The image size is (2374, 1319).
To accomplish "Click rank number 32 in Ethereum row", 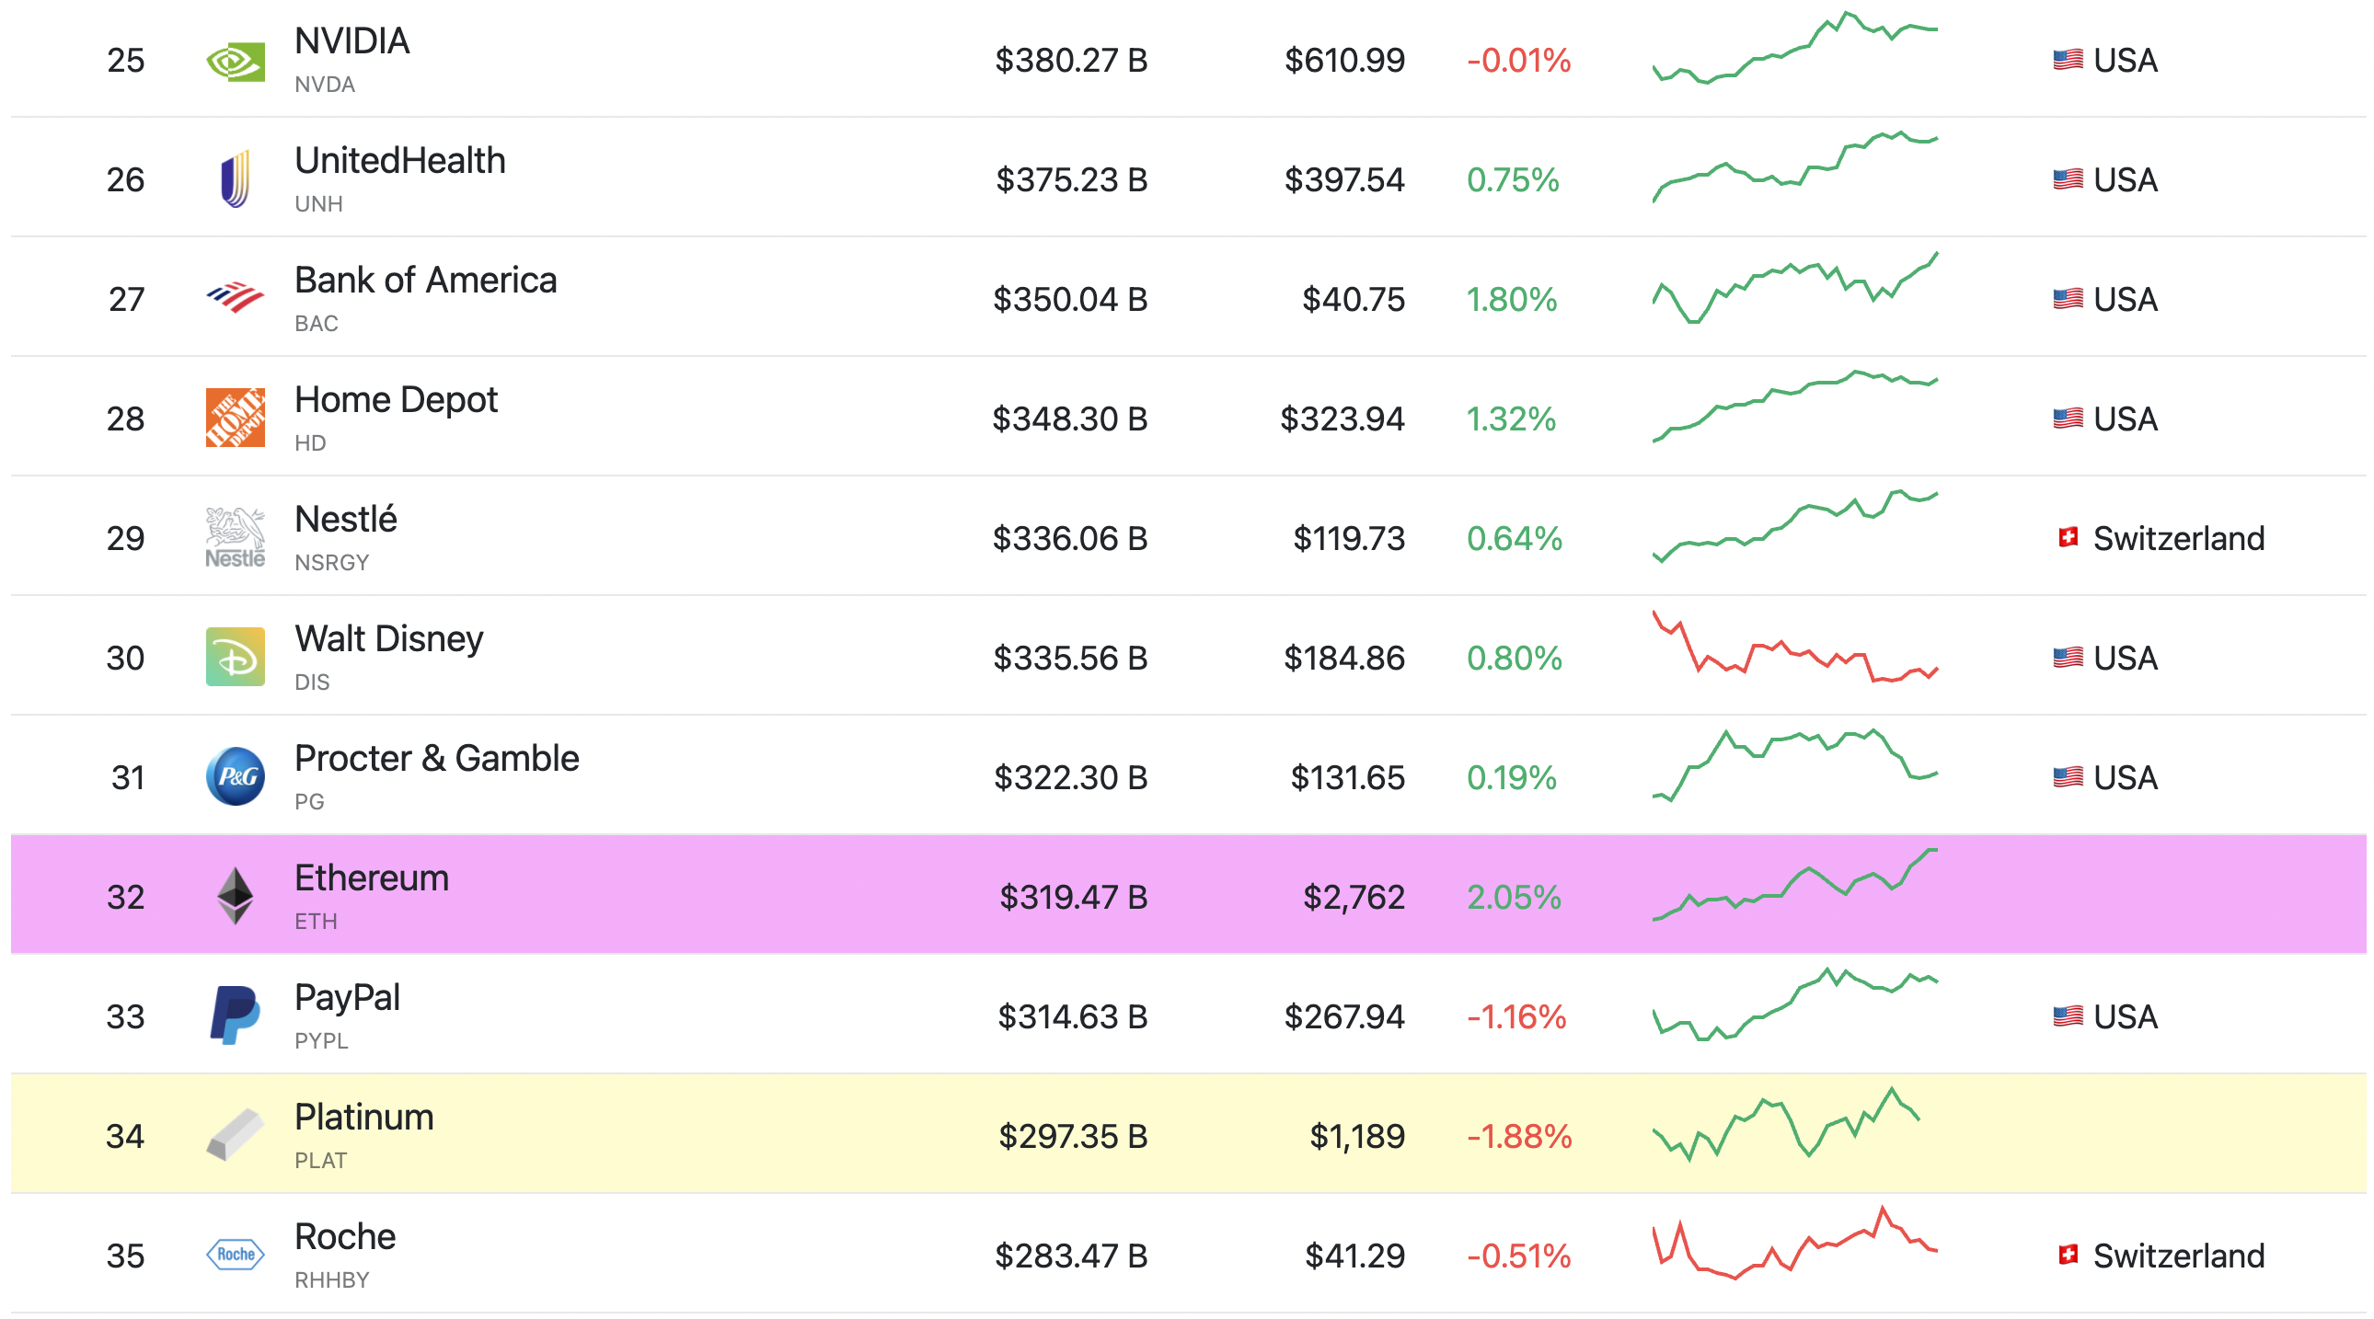I will tap(125, 897).
